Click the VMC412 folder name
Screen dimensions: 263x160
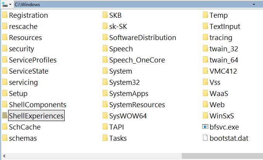pos(223,71)
